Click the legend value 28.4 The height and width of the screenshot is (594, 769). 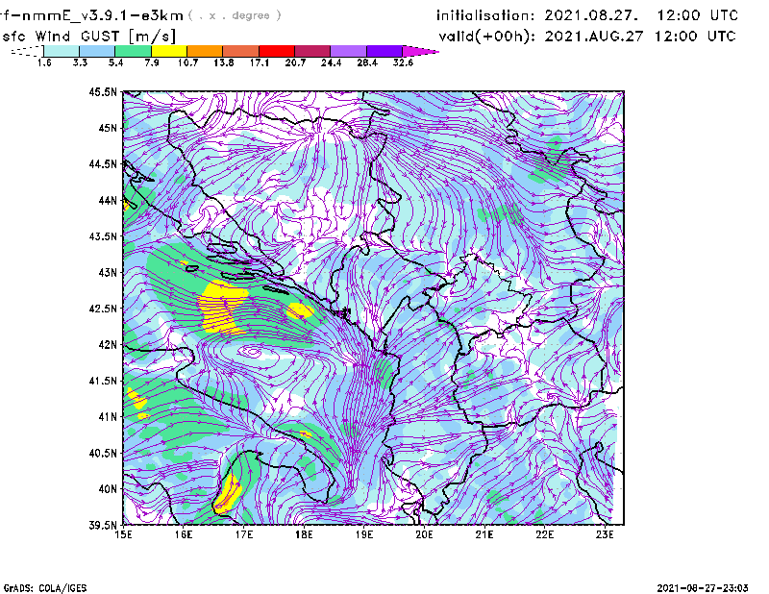coord(367,62)
